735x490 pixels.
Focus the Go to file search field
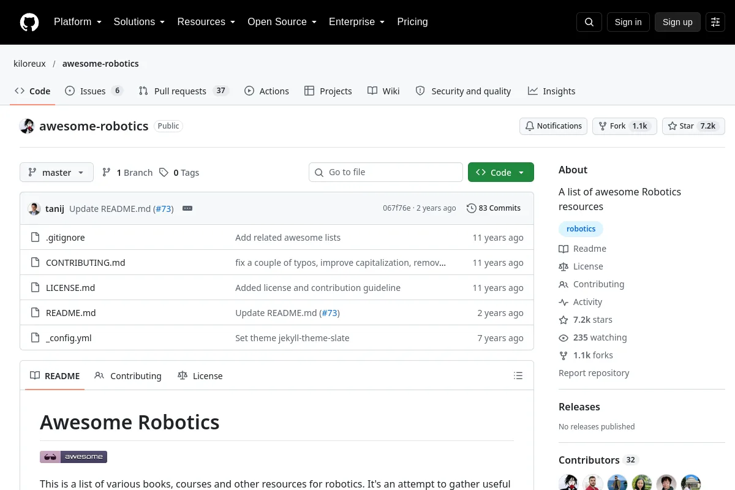[x=386, y=172]
